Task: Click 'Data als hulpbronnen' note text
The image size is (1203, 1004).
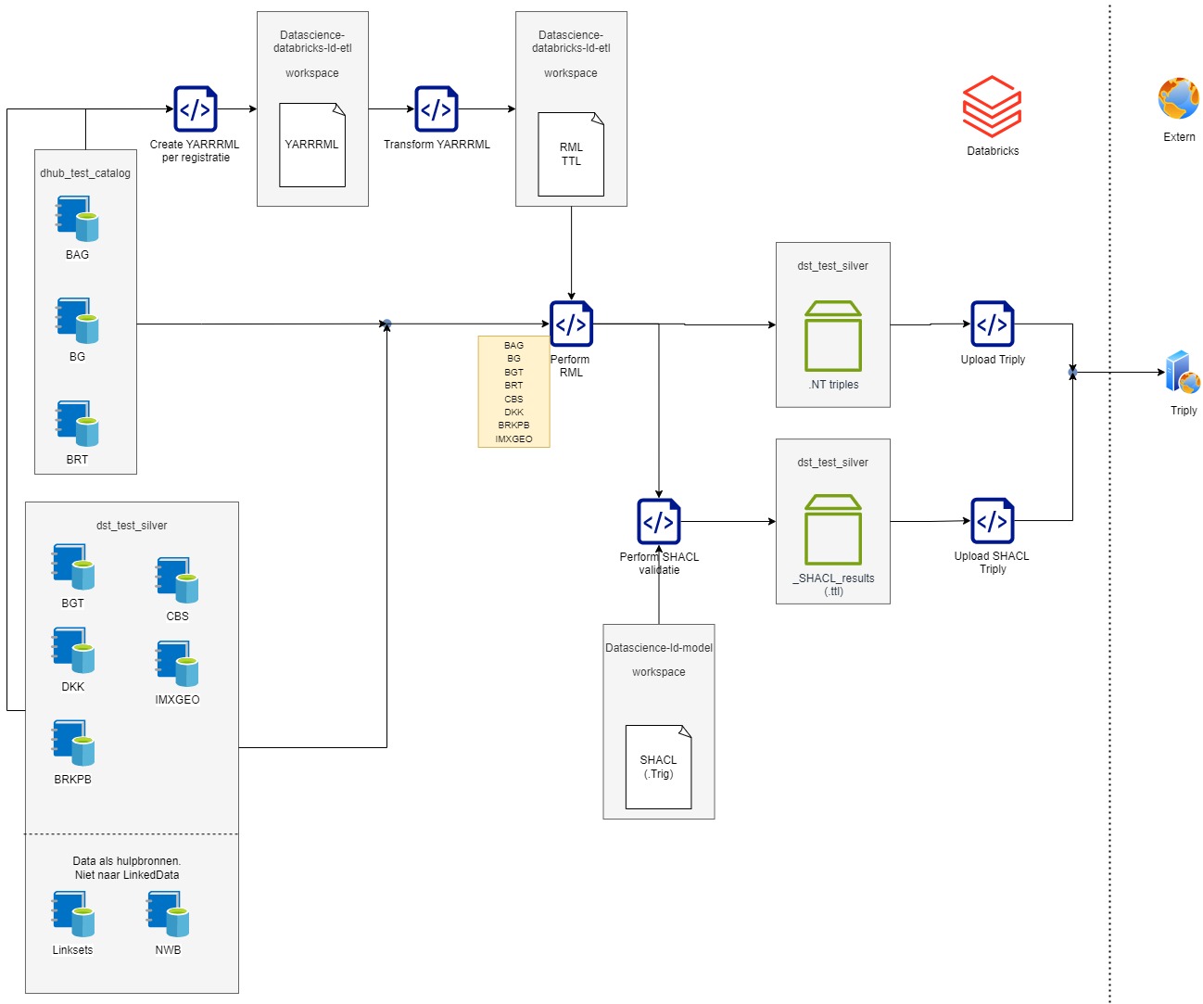Action: click(x=127, y=868)
